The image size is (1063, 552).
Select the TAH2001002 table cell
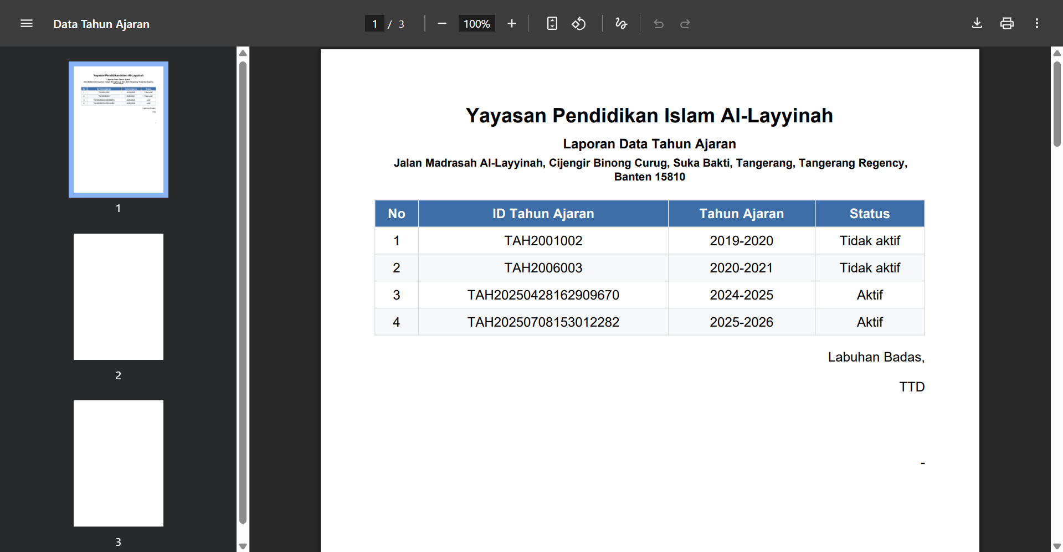tap(543, 240)
